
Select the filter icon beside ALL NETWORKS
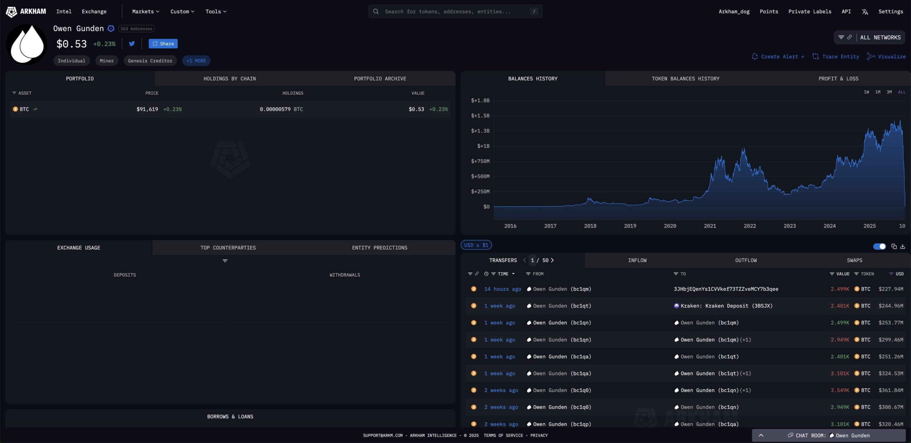click(x=841, y=37)
